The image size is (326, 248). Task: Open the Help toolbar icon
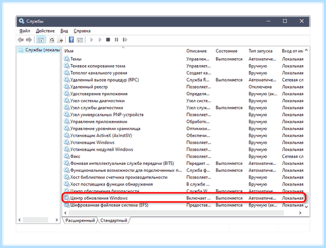71,40
